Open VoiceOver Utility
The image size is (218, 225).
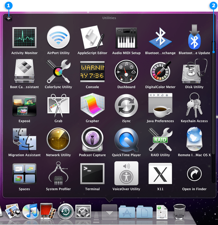[x=126, y=173]
